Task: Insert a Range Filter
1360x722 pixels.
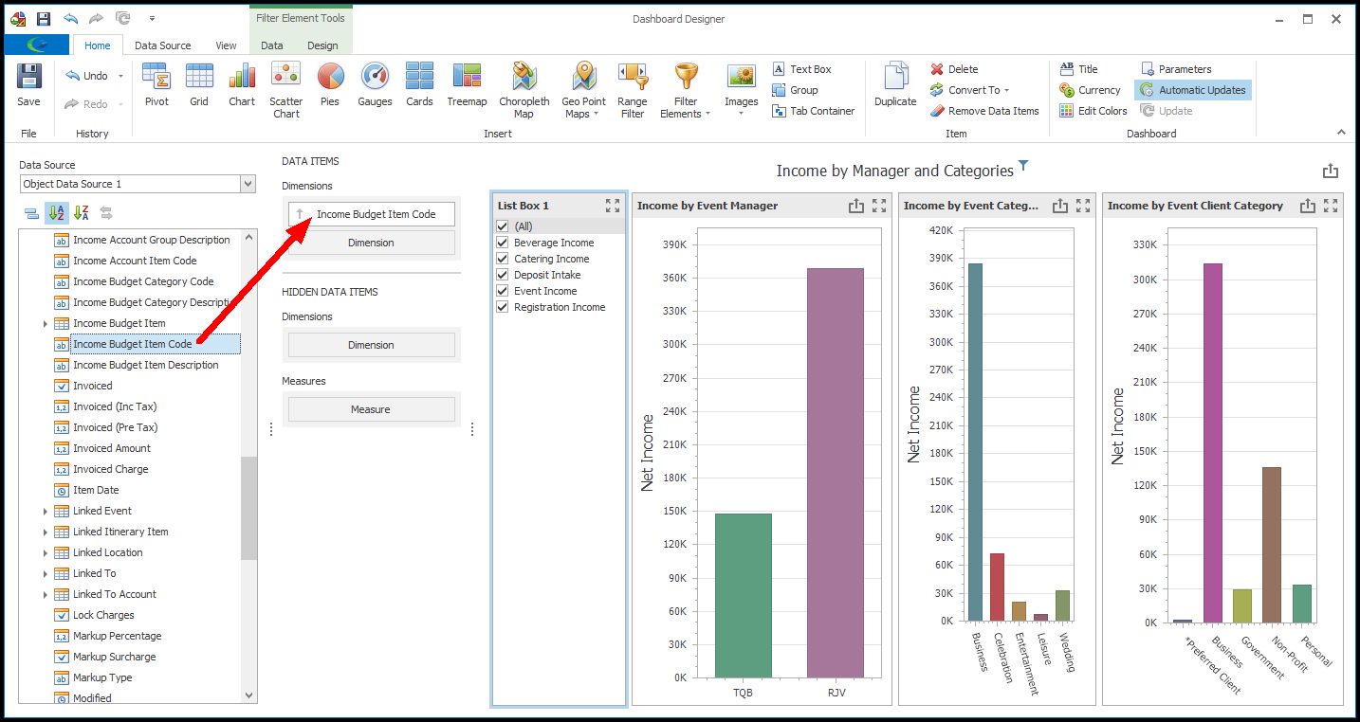Action: coord(633,90)
